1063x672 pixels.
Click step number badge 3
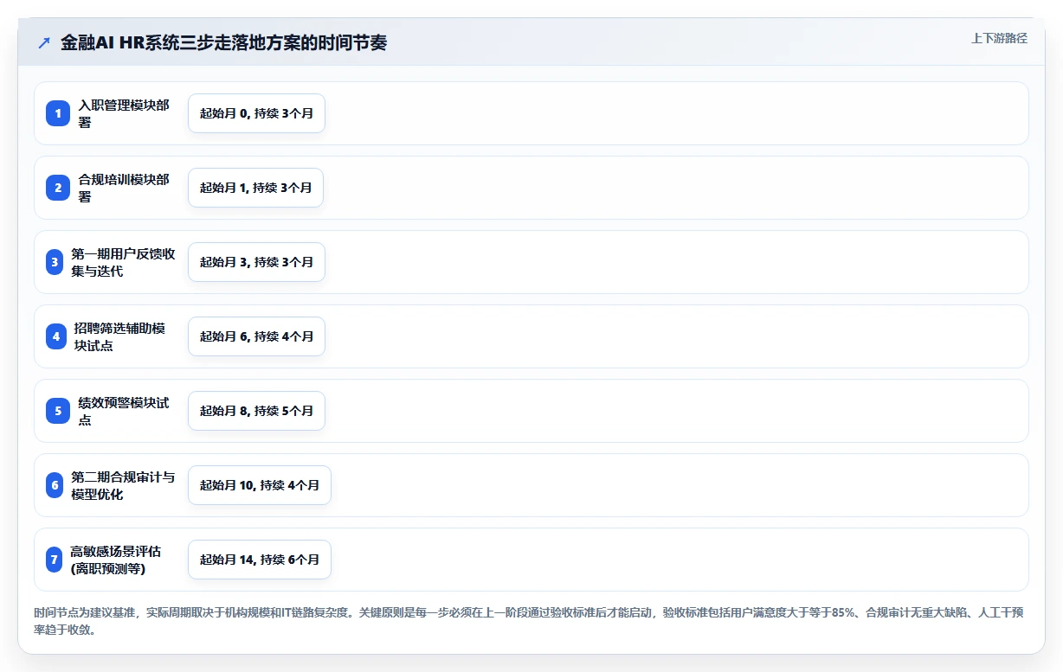coord(55,262)
